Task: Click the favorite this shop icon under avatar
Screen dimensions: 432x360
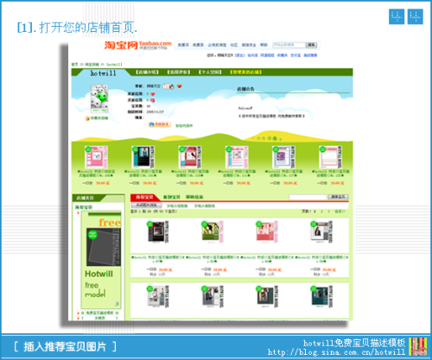Action: [x=87, y=118]
